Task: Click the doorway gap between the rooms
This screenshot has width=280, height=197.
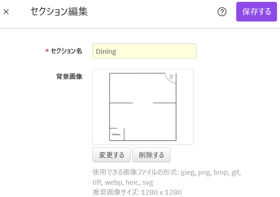Action: [143, 103]
